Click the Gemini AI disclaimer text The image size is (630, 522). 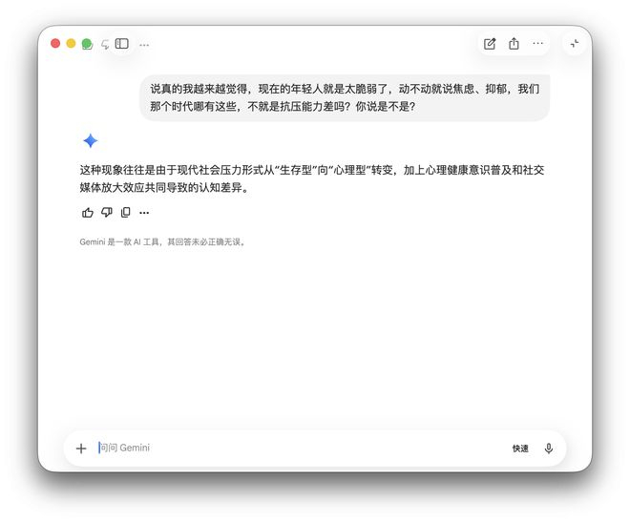[162, 242]
